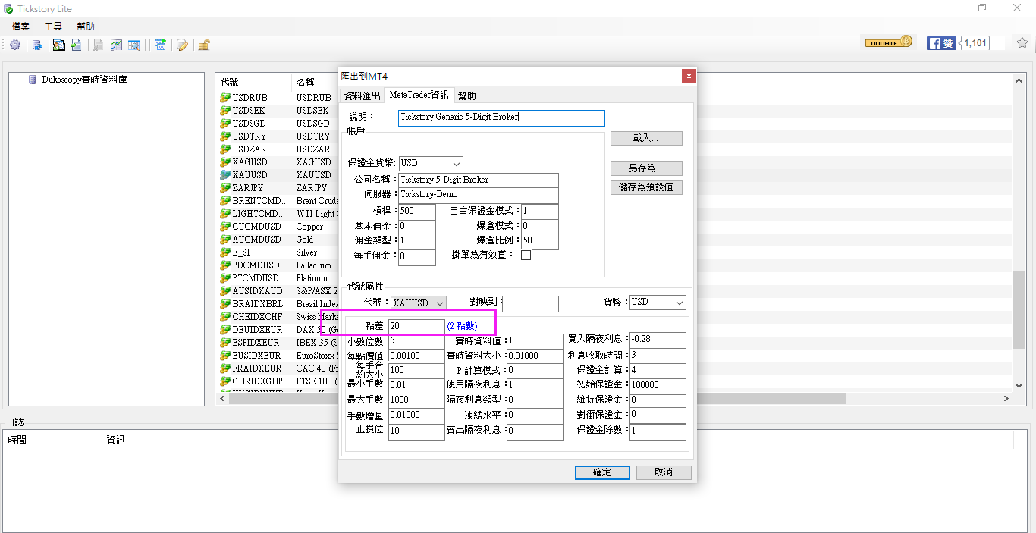Click the 載入... button

pos(646,138)
